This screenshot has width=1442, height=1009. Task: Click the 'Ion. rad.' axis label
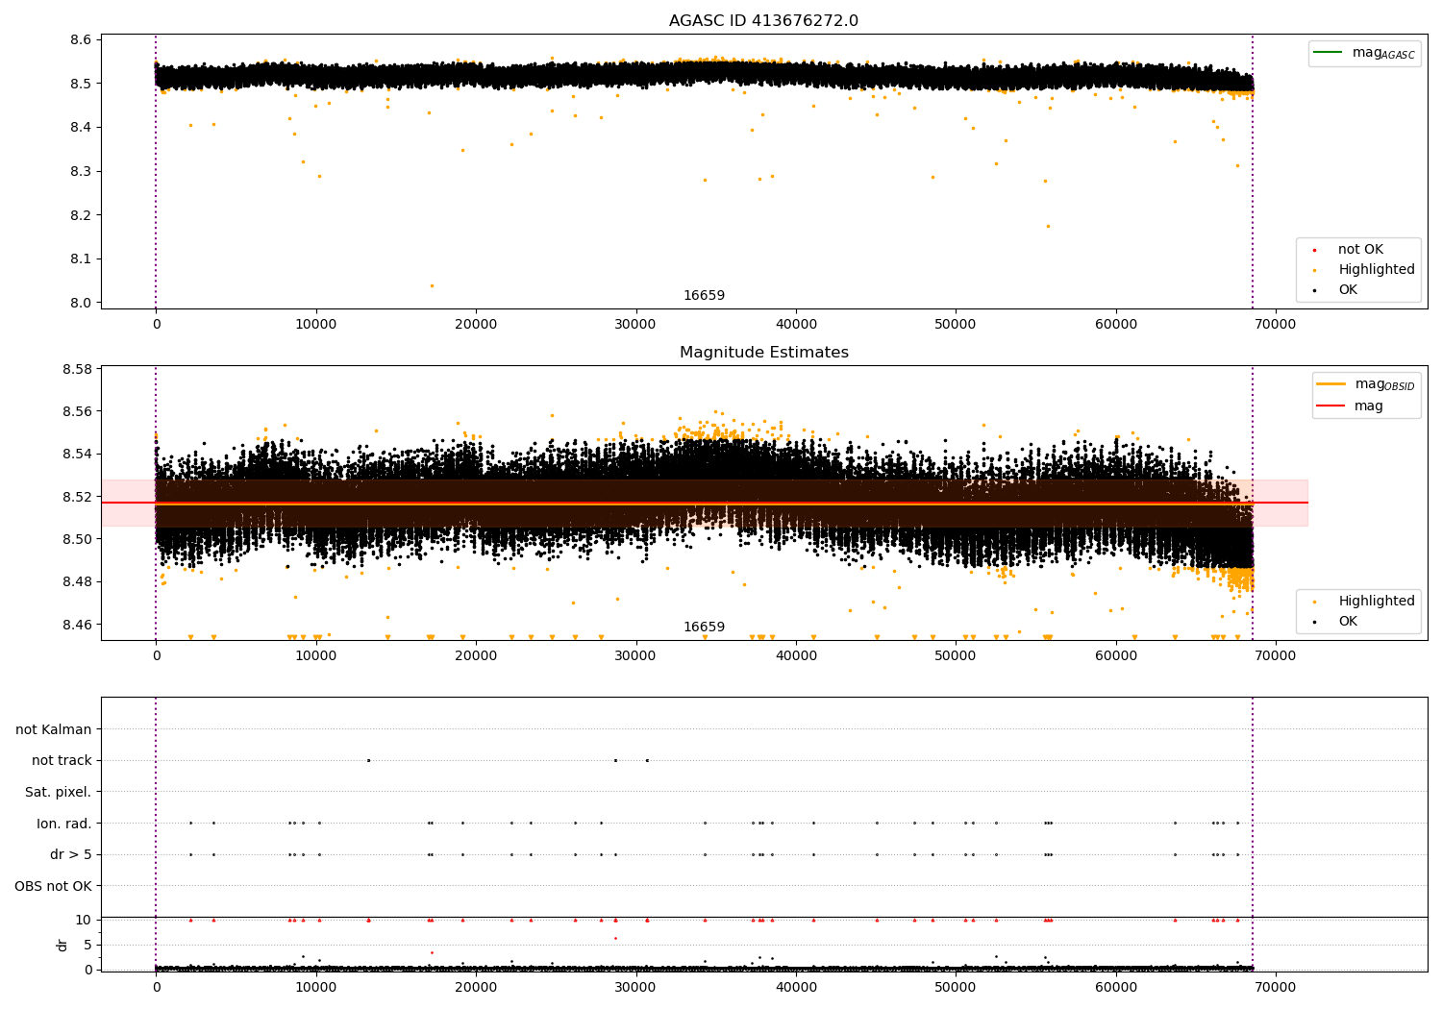coord(64,824)
